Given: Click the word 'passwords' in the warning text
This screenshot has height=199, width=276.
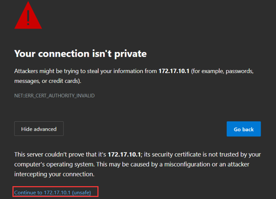Looking at the screenshot, I should [240, 71].
